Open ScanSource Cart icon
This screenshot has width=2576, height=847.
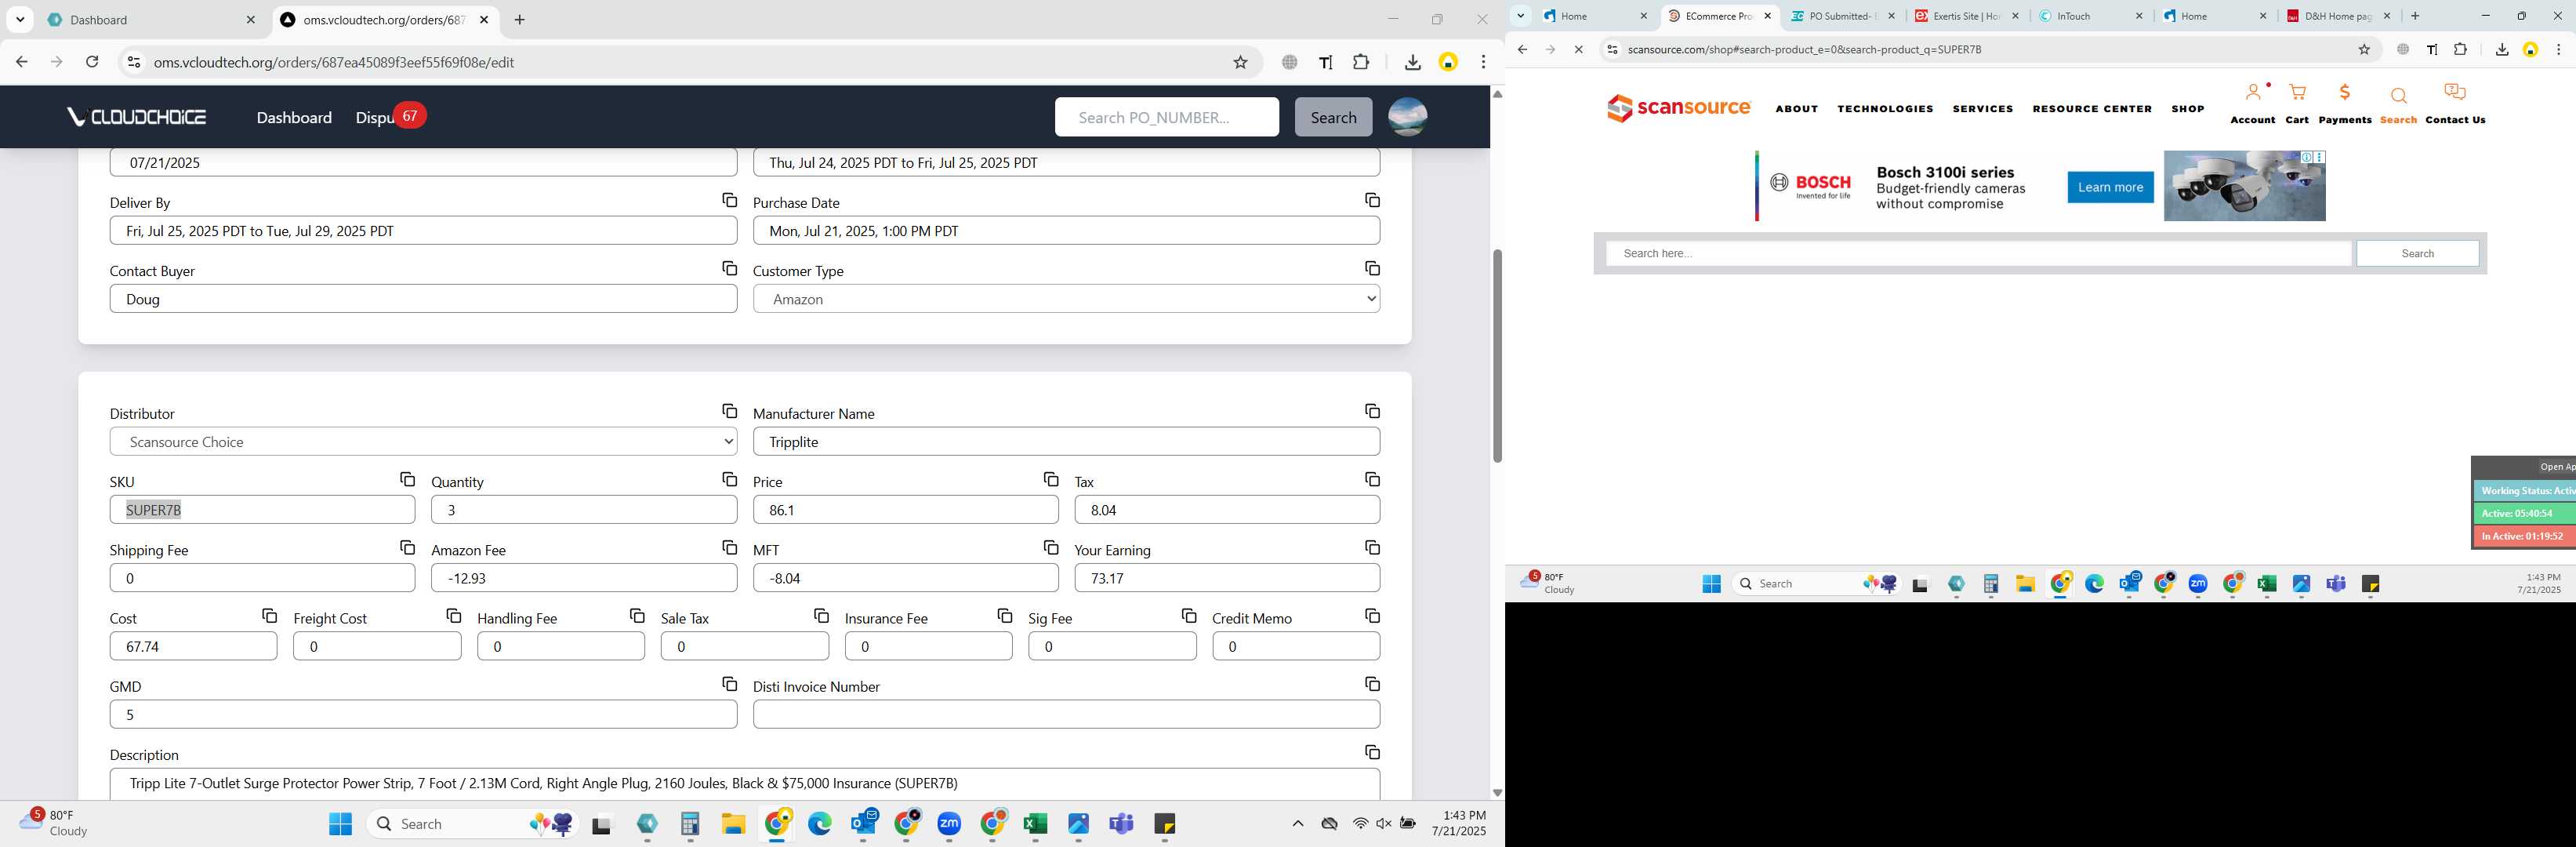[x=2297, y=93]
